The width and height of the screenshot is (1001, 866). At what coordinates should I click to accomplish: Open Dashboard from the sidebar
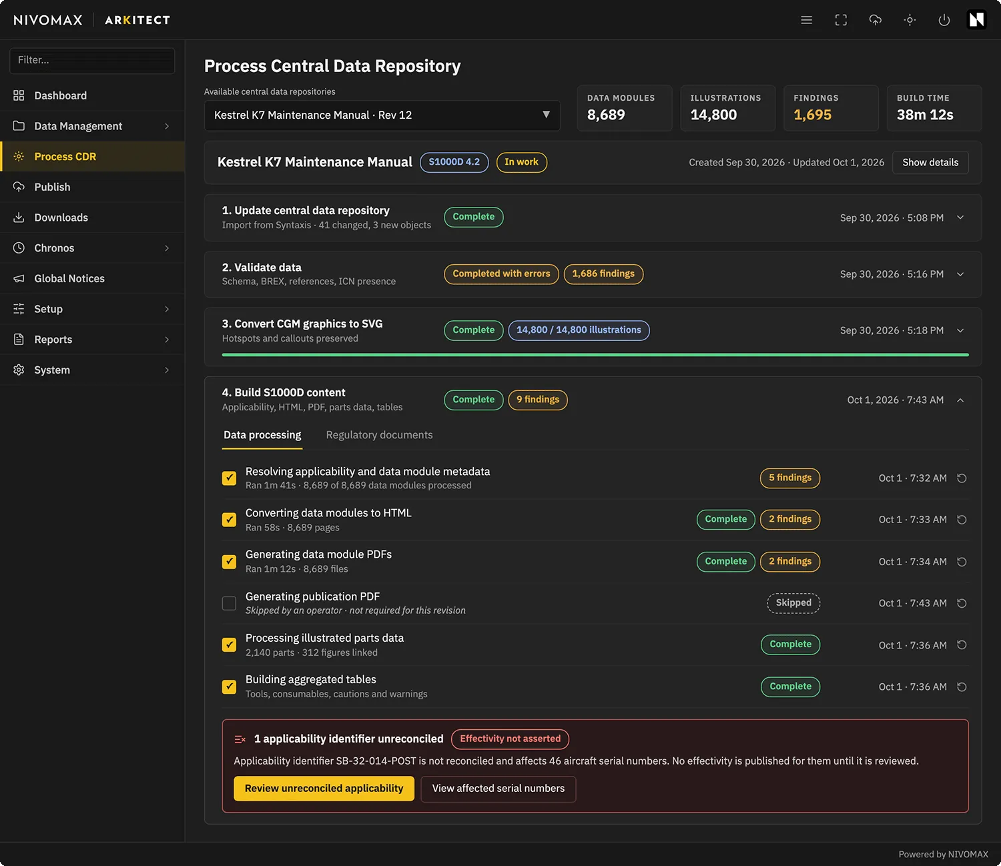pos(92,95)
